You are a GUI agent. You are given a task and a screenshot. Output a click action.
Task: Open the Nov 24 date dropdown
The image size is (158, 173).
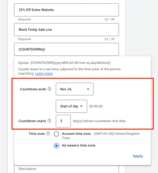74,89
